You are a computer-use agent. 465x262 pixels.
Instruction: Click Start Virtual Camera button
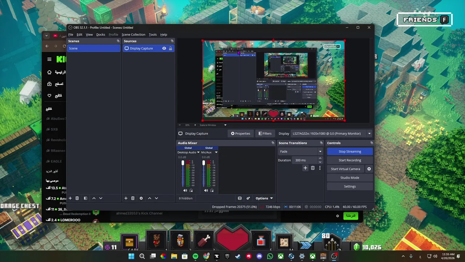point(345,169)
